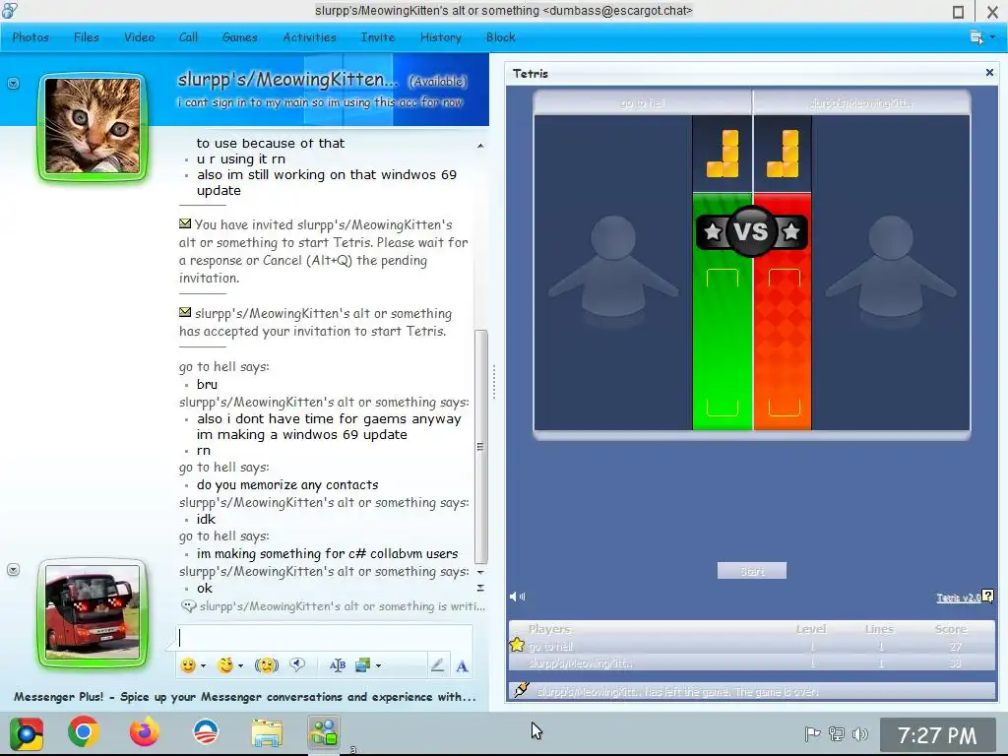This screenshot has width=1008, height=756.
Task: Click the Start button in Tetris
Action: coord(751,571)
